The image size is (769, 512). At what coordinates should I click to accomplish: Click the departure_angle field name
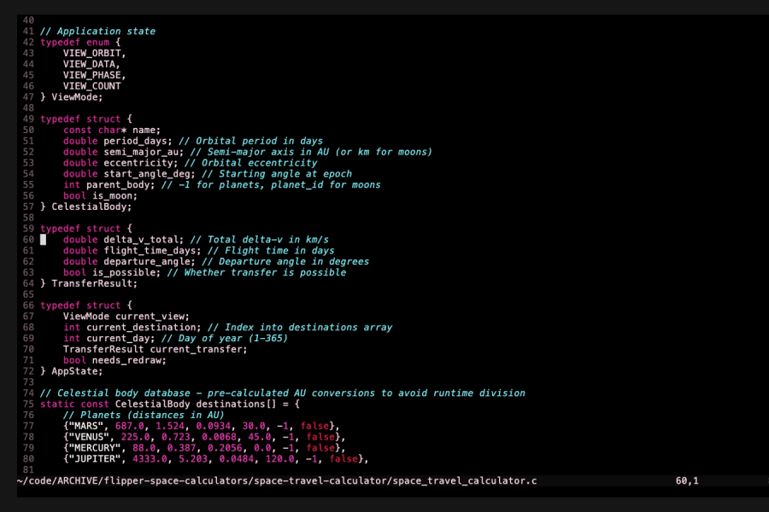(146, 262)
